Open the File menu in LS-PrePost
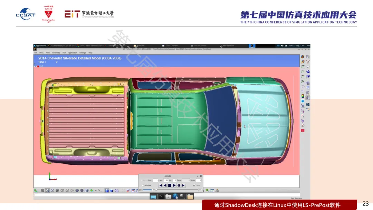 [x=36, y=53]
